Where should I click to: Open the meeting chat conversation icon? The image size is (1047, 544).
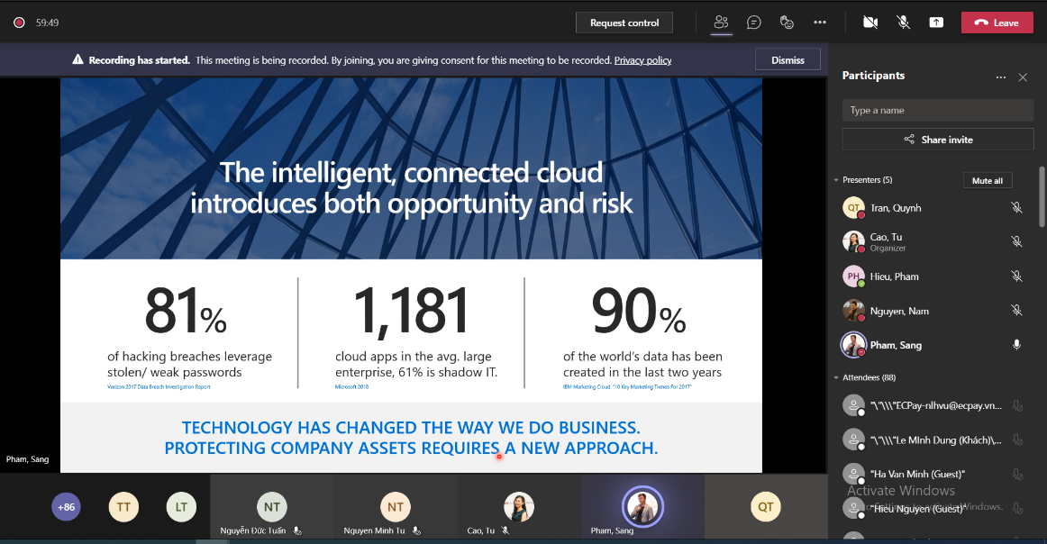click(754, 23)
